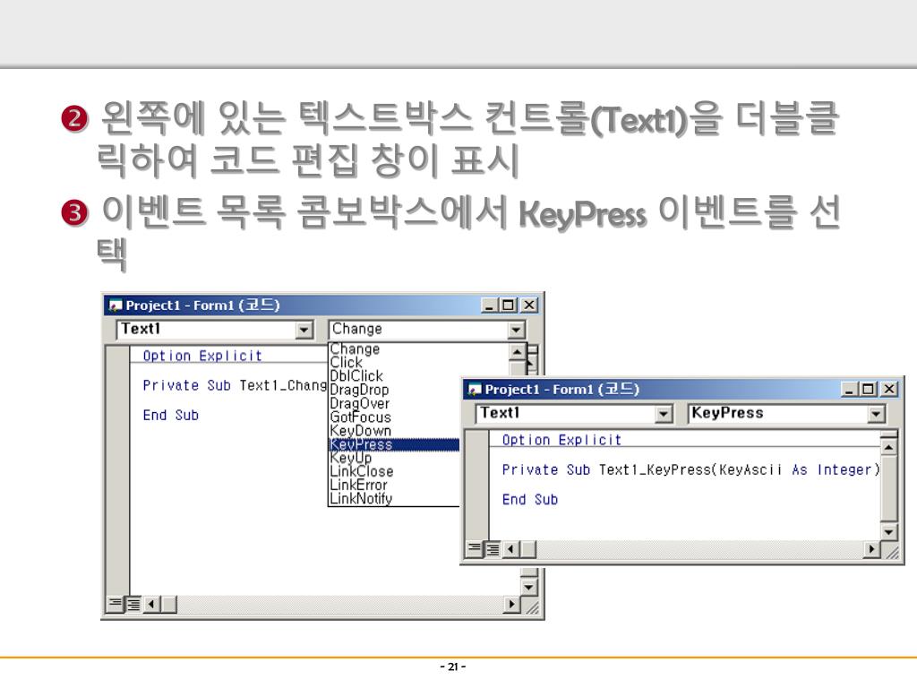Click form icon in front window title bar
The image size is (917, 688).
475,390
